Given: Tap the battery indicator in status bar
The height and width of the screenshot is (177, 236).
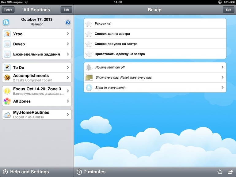Looking at the screenshot, I should coord(233,2).
